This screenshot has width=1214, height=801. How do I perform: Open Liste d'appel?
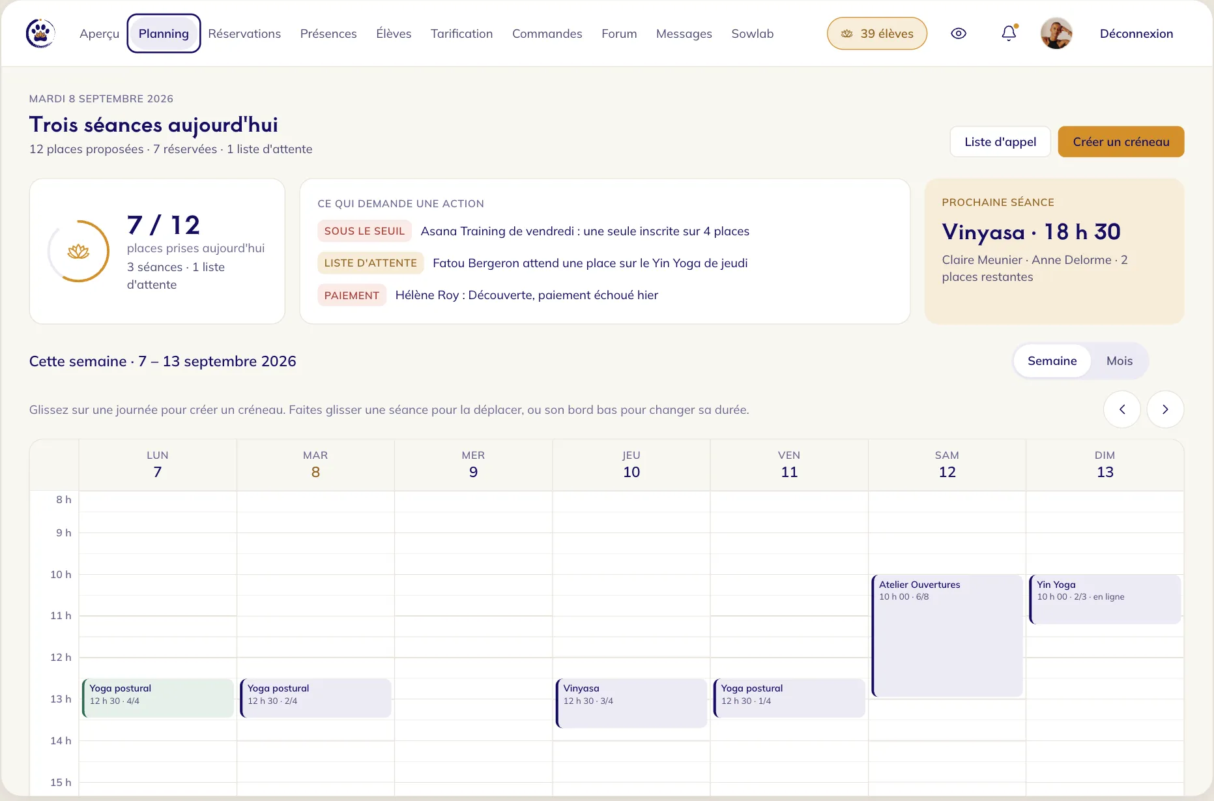click(x=1000, y=141)
